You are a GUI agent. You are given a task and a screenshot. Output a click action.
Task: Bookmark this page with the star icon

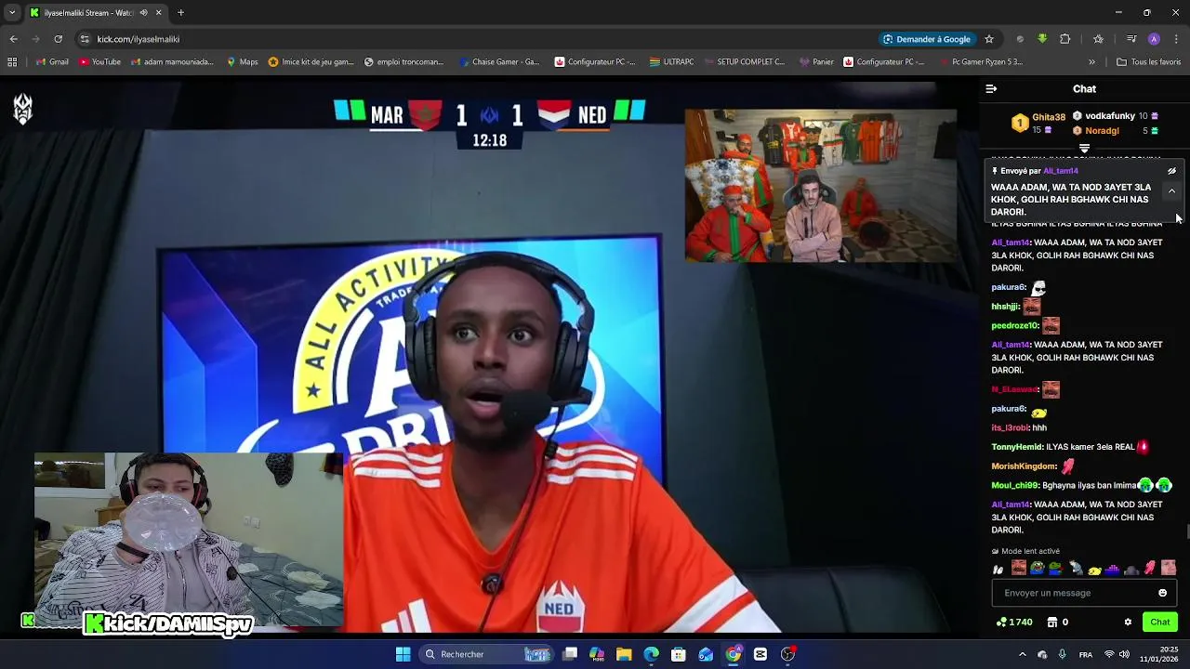(989, 39)
